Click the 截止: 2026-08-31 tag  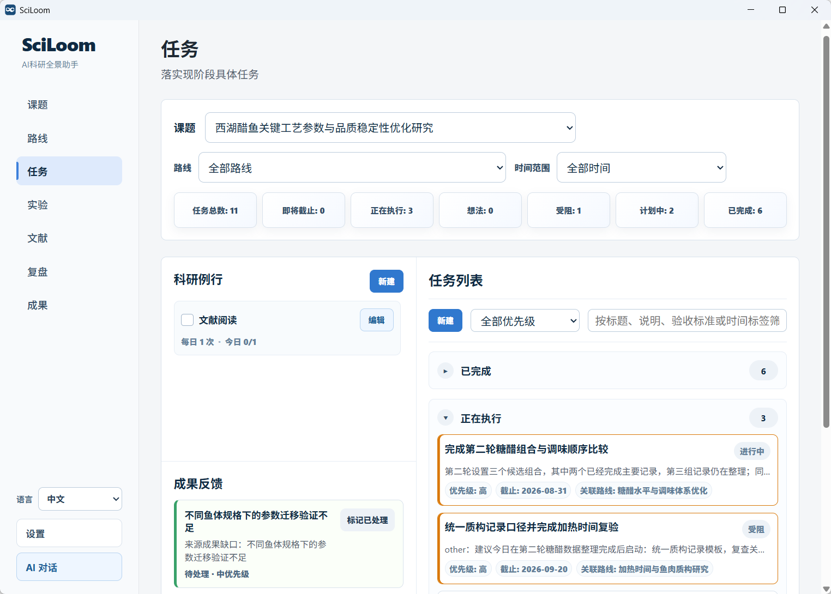[533, 490]
